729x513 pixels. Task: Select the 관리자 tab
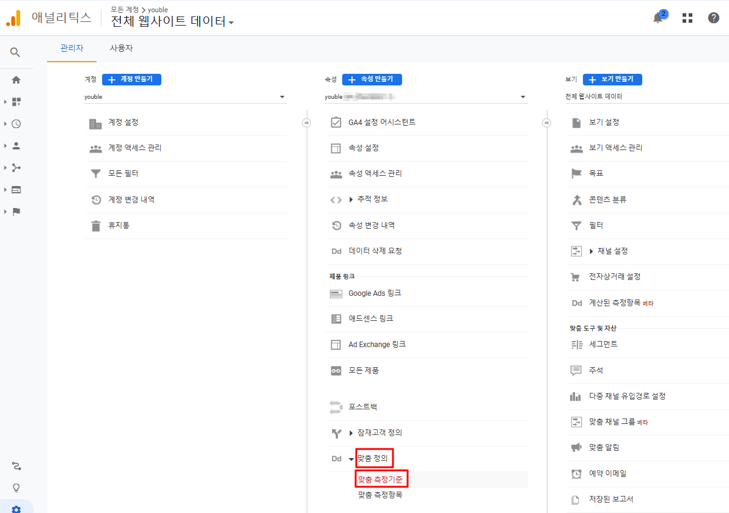(71, 48)
